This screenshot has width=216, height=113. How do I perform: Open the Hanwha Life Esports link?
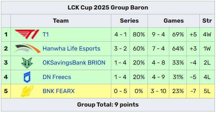point(71,49)
